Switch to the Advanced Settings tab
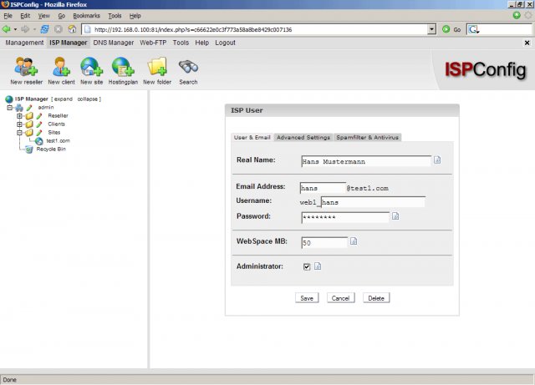Image resolution: width=535 pixels, height=385 pixels. click(x=303, y=138)
